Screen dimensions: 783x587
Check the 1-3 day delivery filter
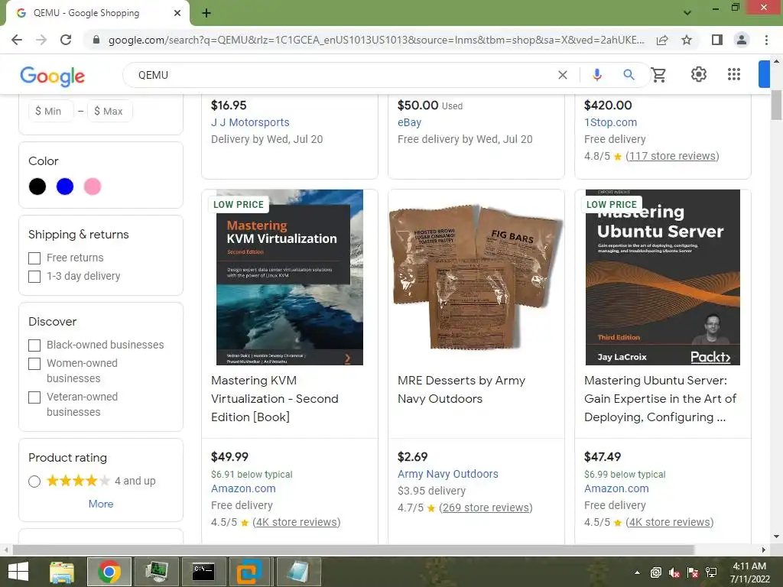point(34,277)
